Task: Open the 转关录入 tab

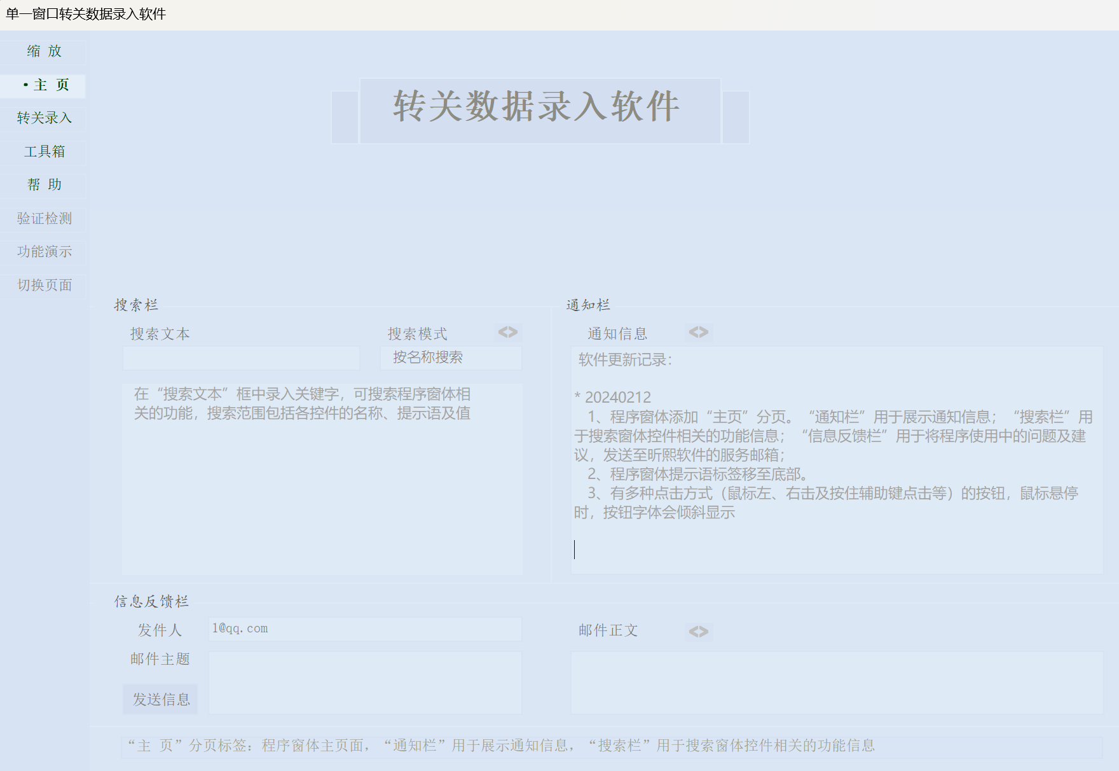Action: pyautogui.click(x=44, y=118)
